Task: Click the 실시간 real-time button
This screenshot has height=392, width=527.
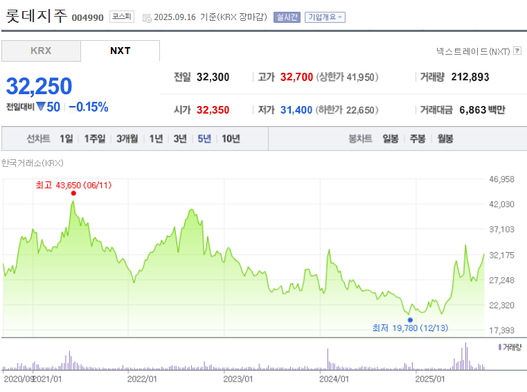Action: coord(287,17)
